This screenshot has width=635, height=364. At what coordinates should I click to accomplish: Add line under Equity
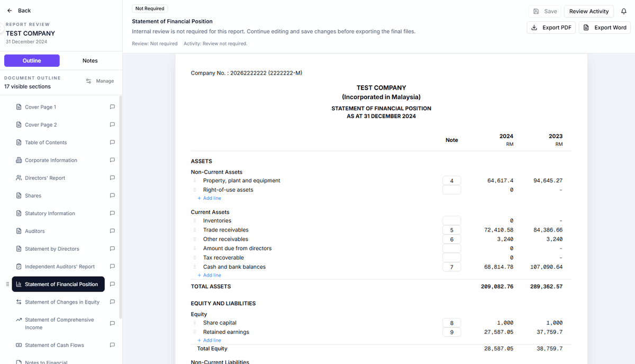click(210, 340)
